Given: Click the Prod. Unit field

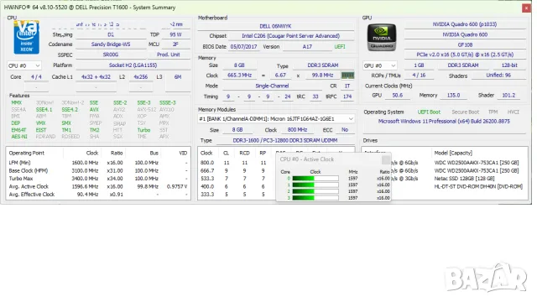Looking at the screenshot, I should click(169, 55).
